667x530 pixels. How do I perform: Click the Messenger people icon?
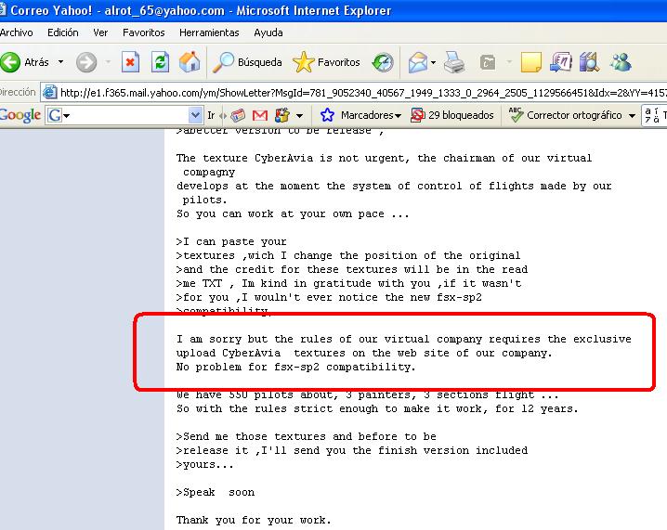click(x=621, y=63)
